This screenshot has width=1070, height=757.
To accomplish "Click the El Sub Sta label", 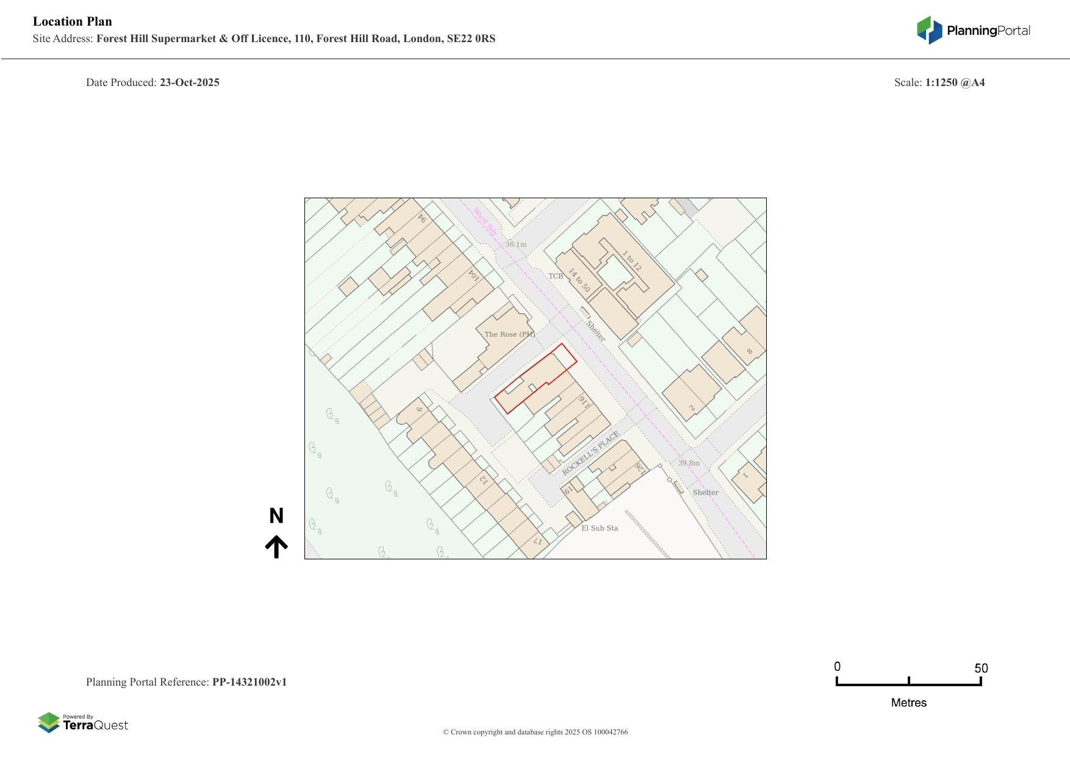I will click(x=599, y=528).
